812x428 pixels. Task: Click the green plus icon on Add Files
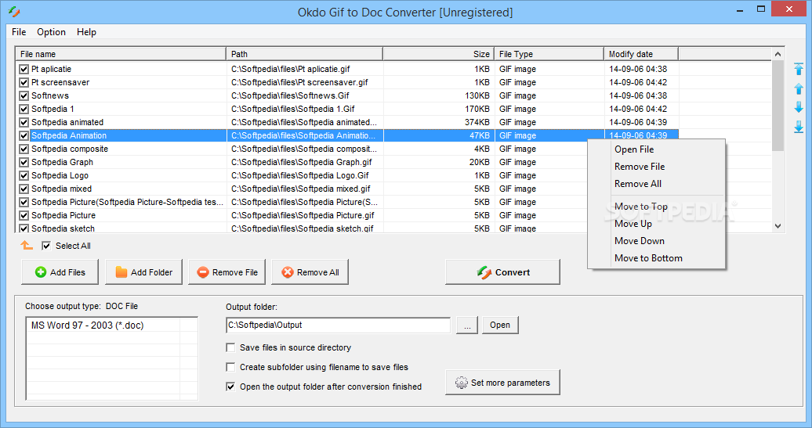41,272
